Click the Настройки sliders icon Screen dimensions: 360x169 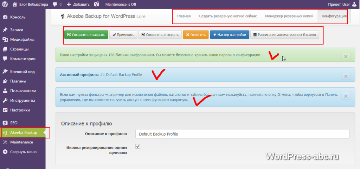tap(5, 110)
